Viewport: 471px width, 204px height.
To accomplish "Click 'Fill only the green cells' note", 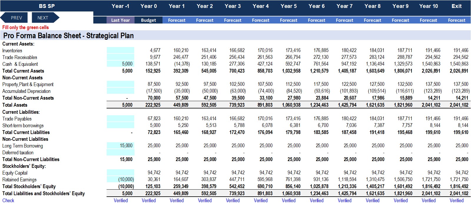I will (26, 27).
